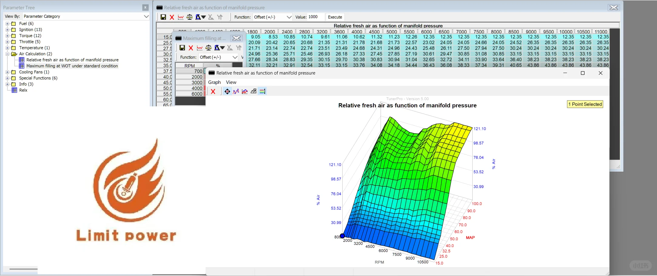Click save icon in main table toolbar
Viewport: 657px width, 276px height.
pyautogui.click(x=163, y=17)
